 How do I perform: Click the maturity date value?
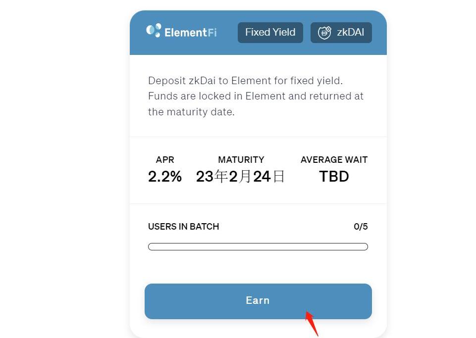(x=241, y=177)
